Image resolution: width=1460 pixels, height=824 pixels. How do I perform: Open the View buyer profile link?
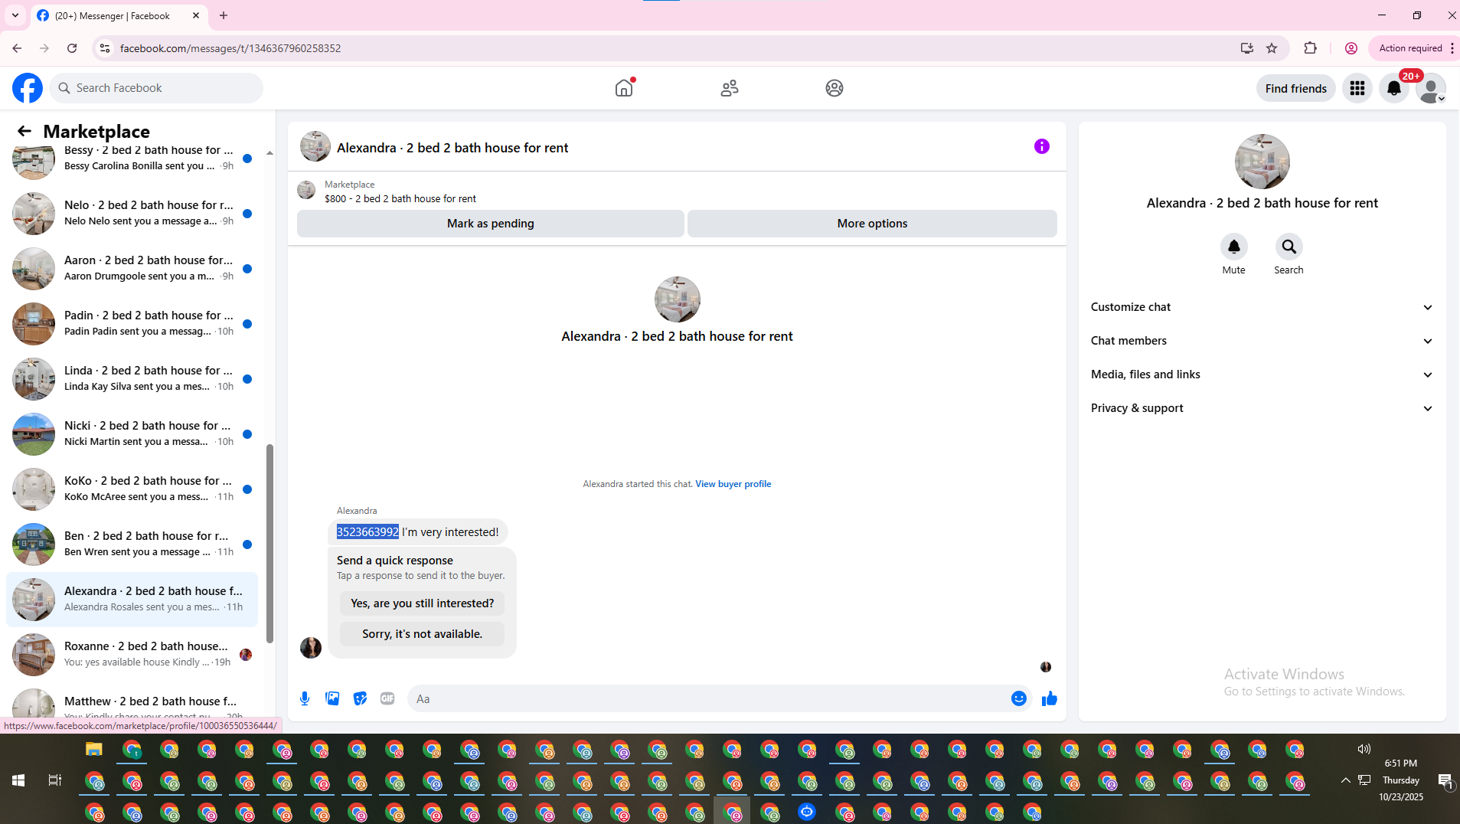point(733,484)
